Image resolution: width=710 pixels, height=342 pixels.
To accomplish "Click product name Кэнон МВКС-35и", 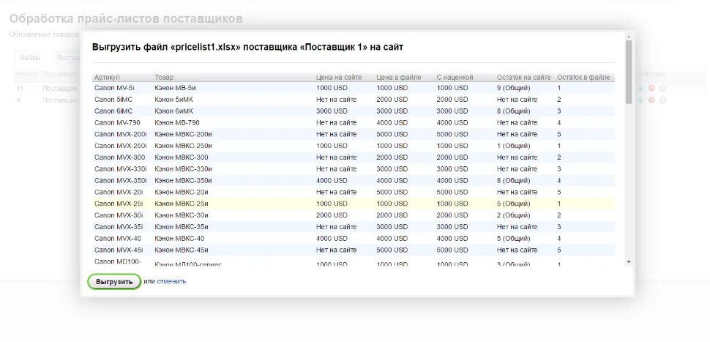I will (x=182, y=226).
